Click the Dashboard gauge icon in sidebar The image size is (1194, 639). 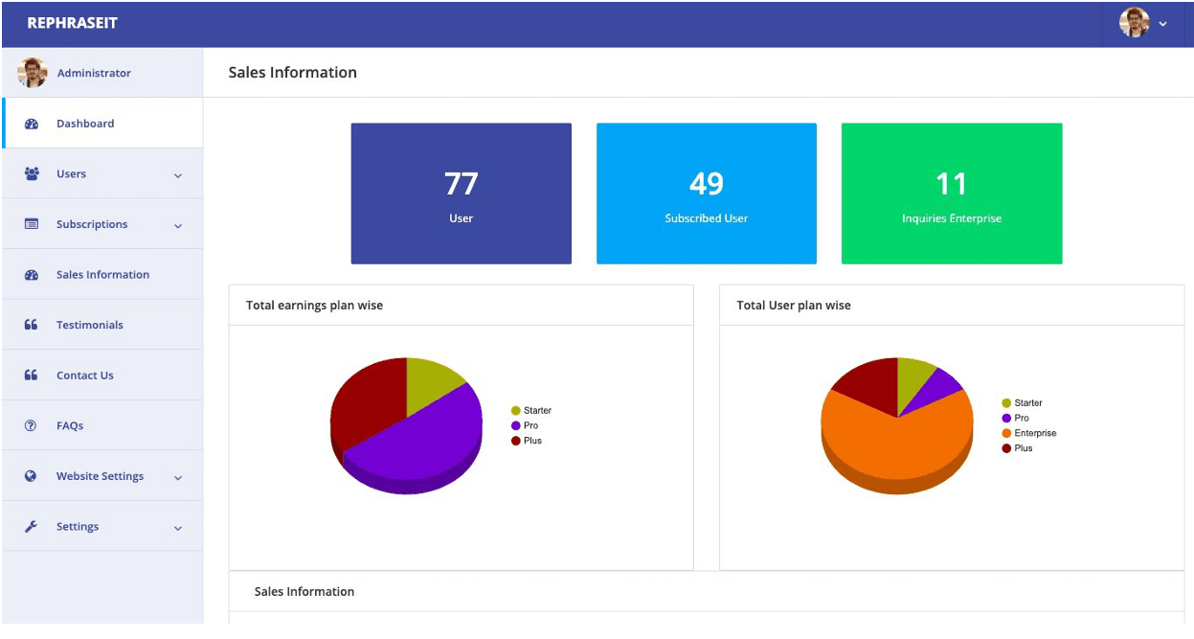click(31, 124)
